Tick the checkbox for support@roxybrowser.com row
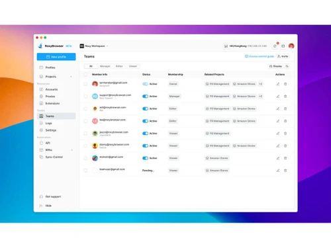Viewport: 331px width, 248px height. pyautogui.click(x=85, y=97)
